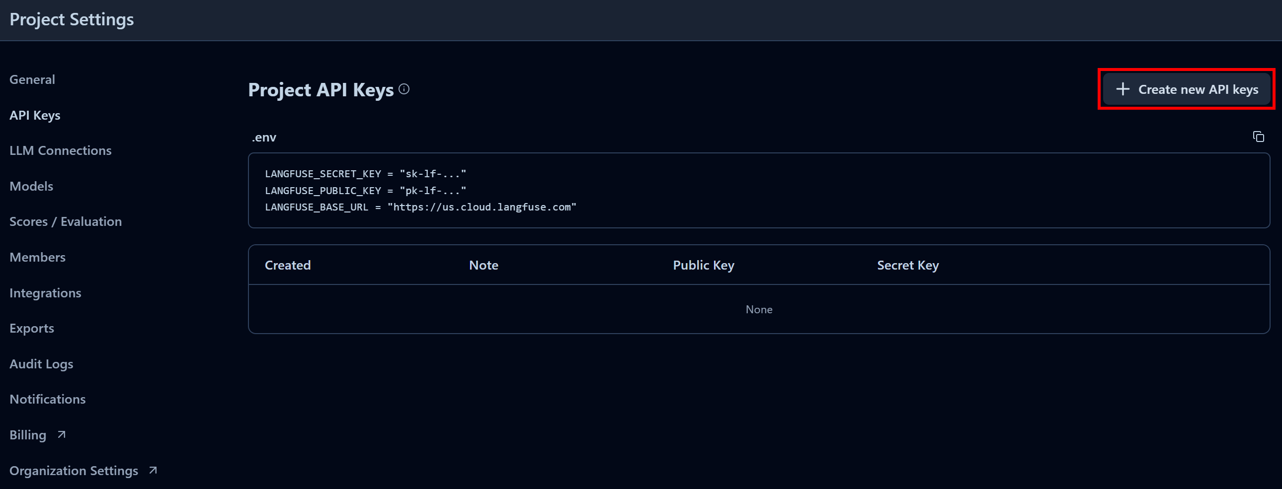Open the LLM Connections section
The width and height of the screenshot is (1282, 489).
60,150
